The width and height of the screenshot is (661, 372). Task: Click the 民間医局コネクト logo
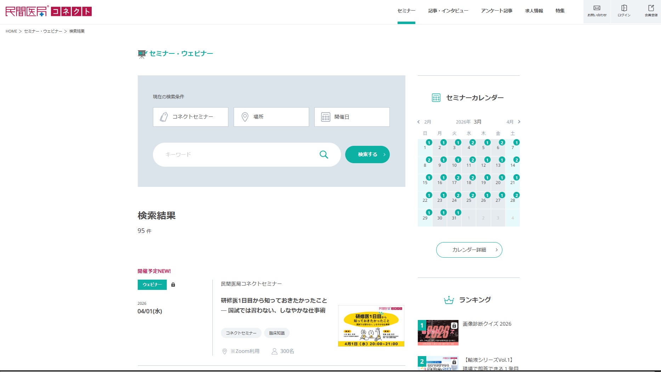tap(49, 11)
